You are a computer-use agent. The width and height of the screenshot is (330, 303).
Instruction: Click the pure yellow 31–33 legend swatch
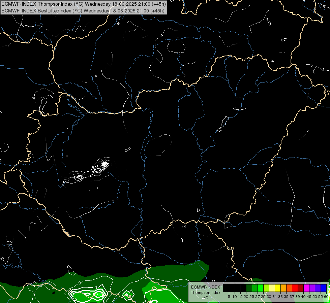tap(278, 288)
